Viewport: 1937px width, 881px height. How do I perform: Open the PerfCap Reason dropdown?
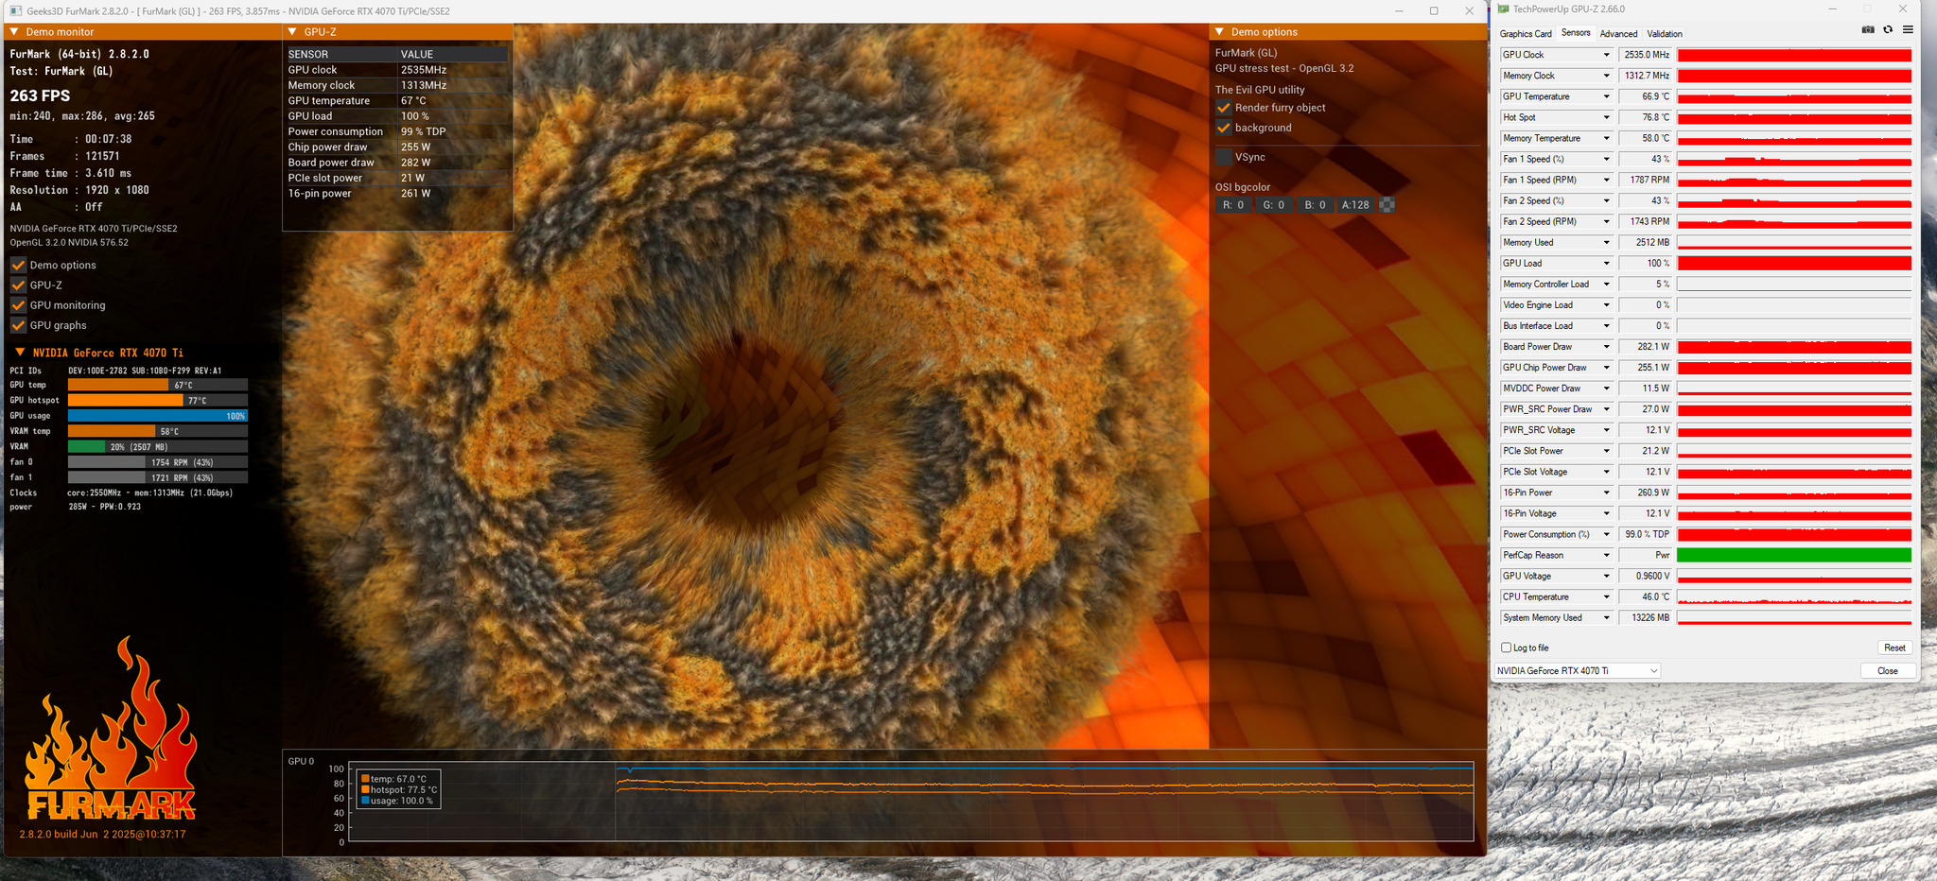tap(1606, 555)
